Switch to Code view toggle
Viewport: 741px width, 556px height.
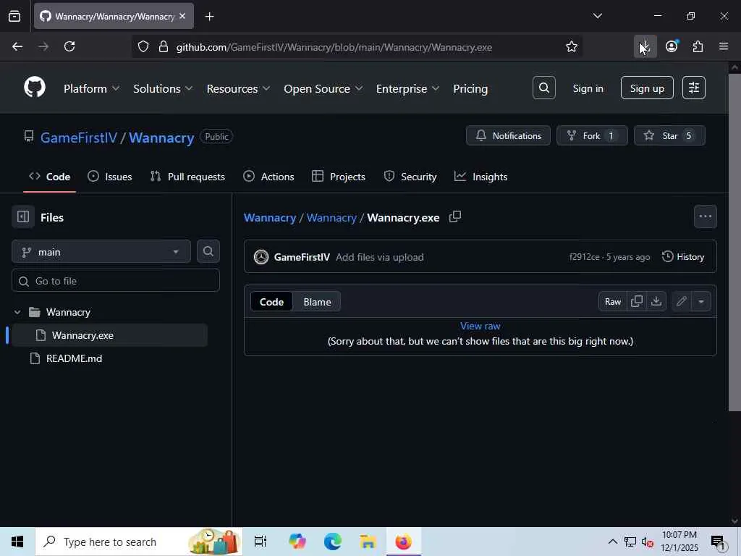coord(272,302)
